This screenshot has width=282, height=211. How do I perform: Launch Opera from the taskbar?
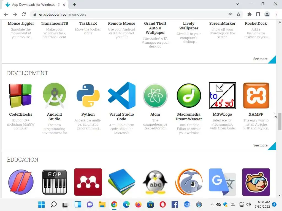coord(162,204)
